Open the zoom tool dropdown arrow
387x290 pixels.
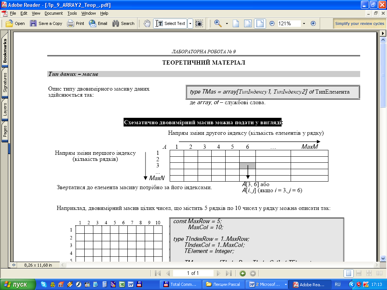227,24
